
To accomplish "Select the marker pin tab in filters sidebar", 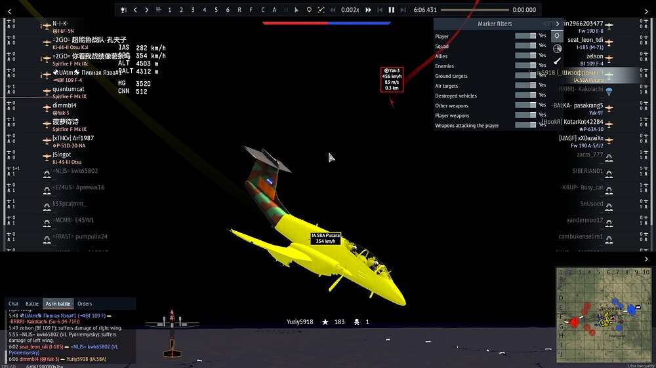I will click(557, 36).
